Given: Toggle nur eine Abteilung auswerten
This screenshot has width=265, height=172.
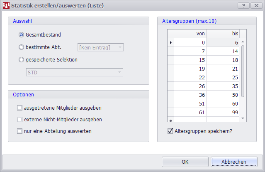Looking at the screenshot, I should (20, 131).
